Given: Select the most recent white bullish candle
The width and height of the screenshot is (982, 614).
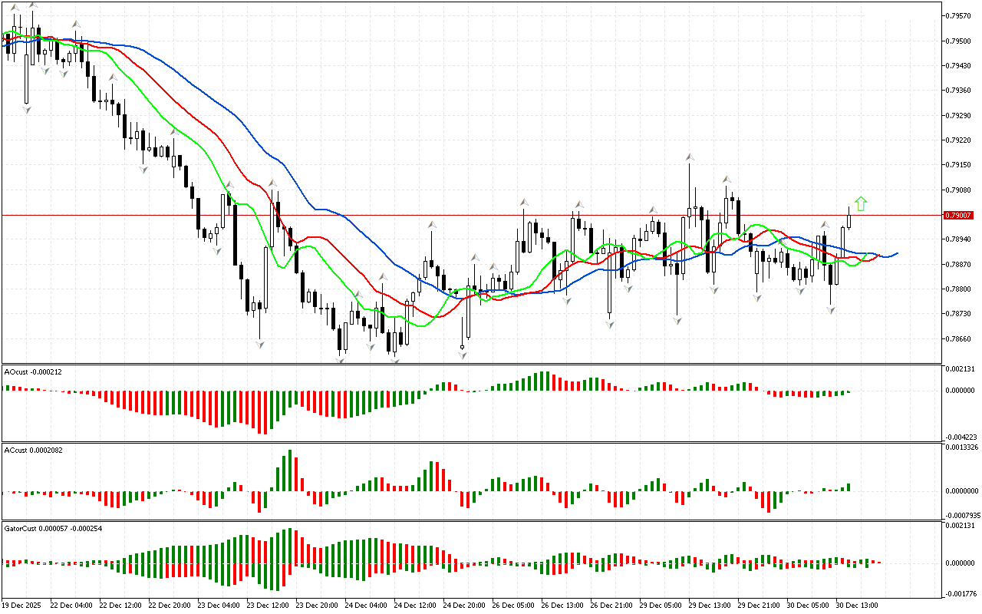Looking at the screenshot, I should coord(849,217).
